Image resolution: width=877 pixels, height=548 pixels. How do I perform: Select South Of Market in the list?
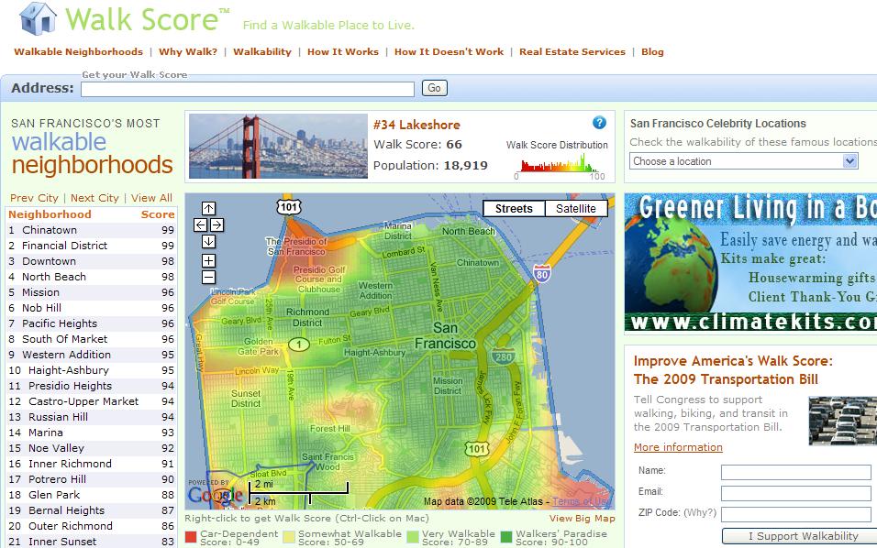(x=91, y=339)
